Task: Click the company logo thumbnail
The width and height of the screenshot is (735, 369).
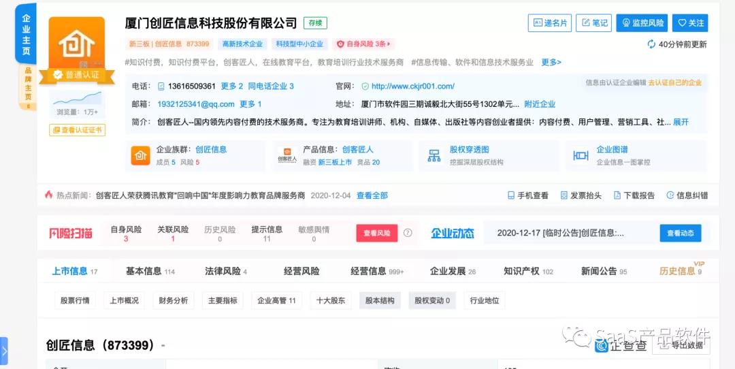Action: (76, 44)
